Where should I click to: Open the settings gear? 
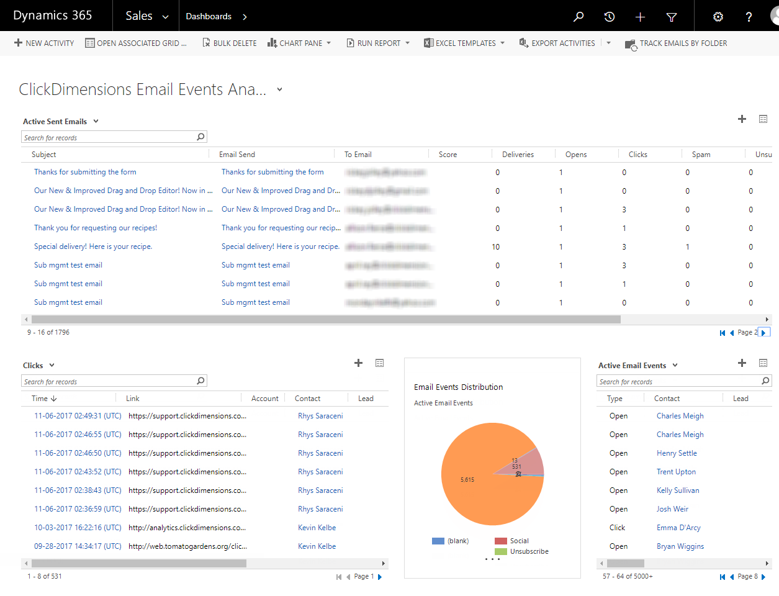click(x=718, y=17)
